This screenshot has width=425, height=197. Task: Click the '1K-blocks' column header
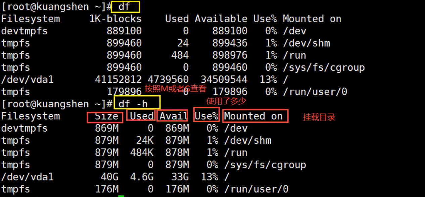click(115, 19)
